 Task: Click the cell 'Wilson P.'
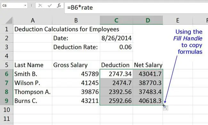click(x=33, y=83)
